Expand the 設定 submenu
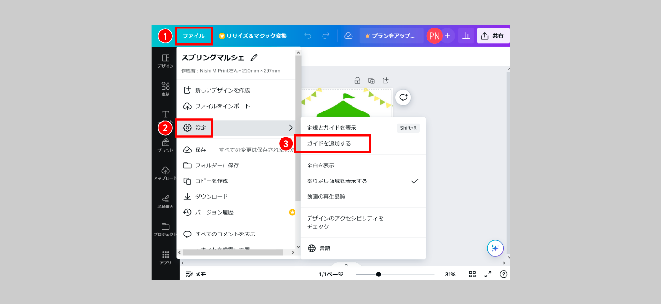Viewport: 661px width, 304px height. [x=237, y=128]
